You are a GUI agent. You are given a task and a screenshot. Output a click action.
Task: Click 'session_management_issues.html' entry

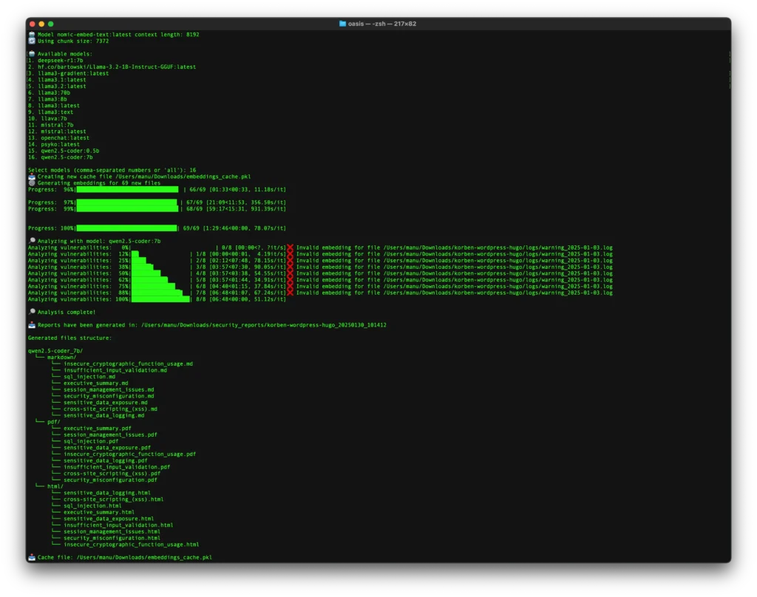[112, 531]
